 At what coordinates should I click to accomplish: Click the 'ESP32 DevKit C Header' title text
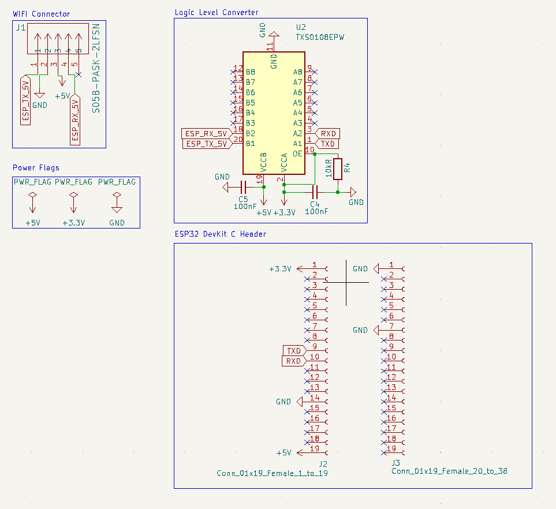click(x=221, y=234)
